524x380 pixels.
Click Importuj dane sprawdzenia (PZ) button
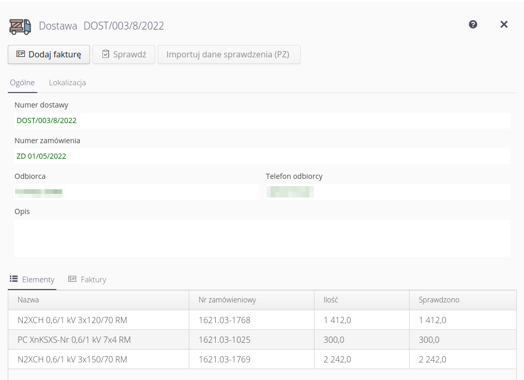click(x=229, y=54)
